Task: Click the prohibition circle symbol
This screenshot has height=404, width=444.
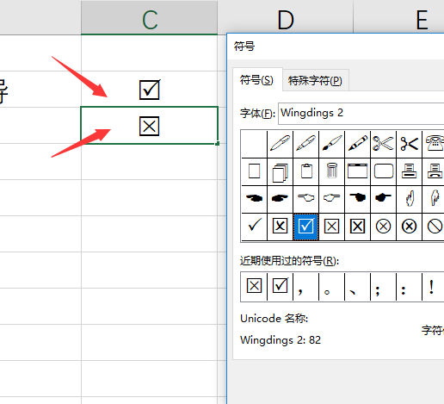Action: [x=435, y=227]
